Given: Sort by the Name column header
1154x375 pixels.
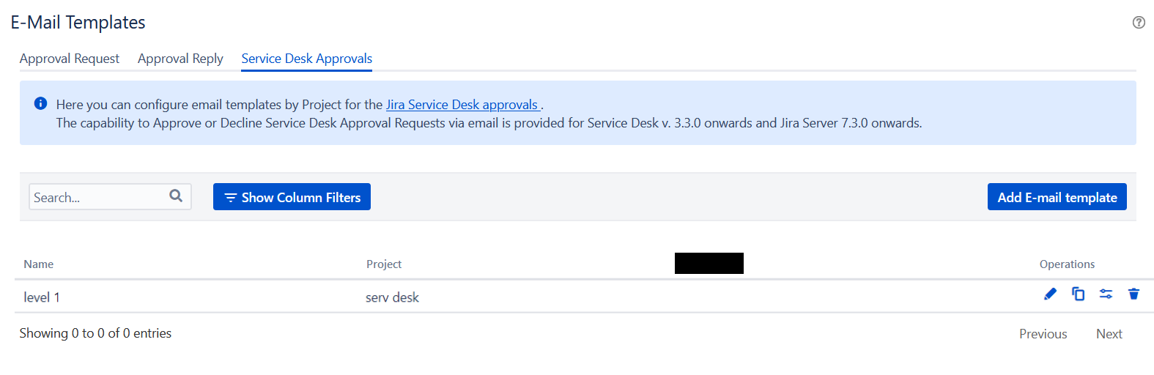Looking at the screenshot, I should tap(38, 264).
